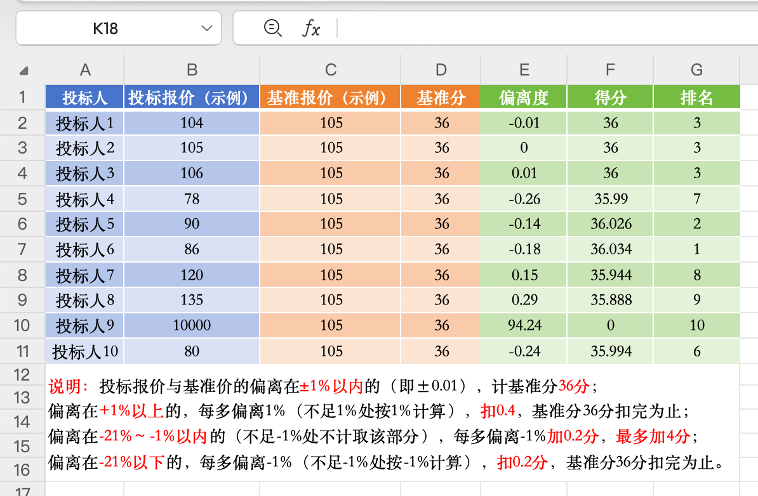This screenshot has width=758, height=496.
Task: Click bid price cell 86
Action: pos(192,249)
